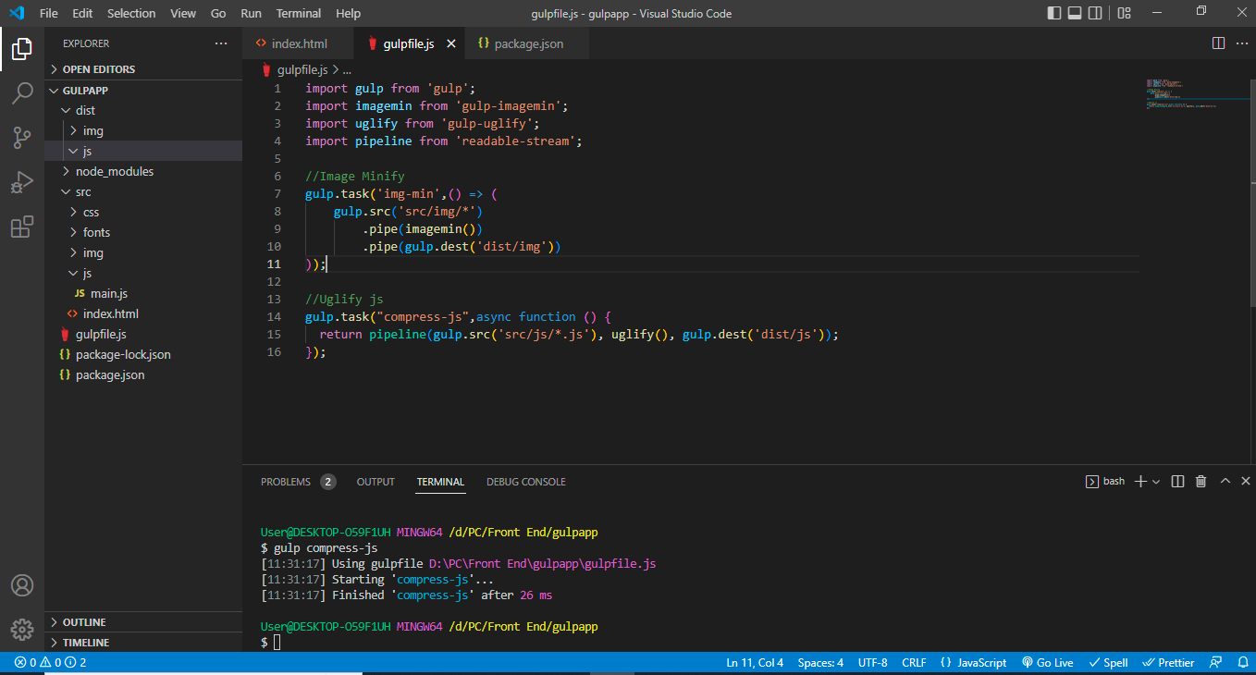Open the Edit menu

coord(82,13)
